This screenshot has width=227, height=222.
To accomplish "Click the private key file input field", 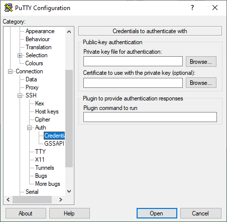I will coord(133,61).
